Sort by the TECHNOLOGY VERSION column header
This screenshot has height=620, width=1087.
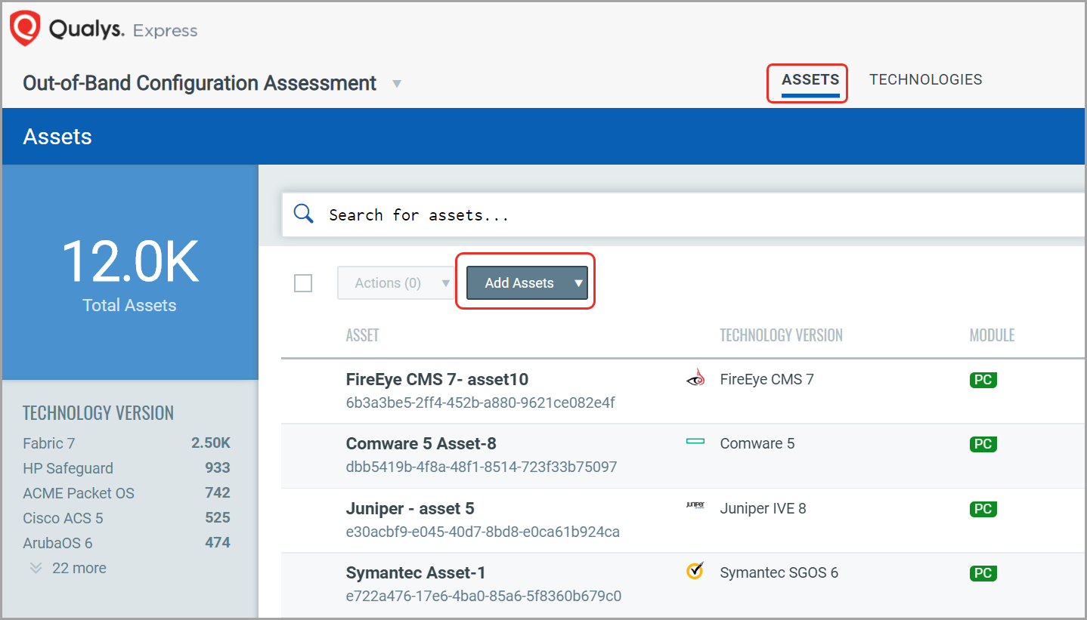point(781,335)
